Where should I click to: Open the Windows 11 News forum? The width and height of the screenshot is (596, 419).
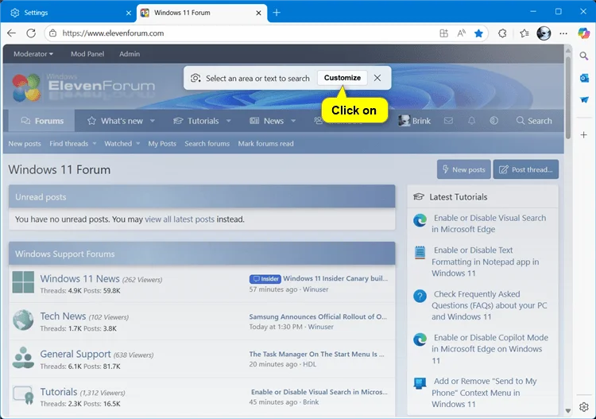click(79, 278)
